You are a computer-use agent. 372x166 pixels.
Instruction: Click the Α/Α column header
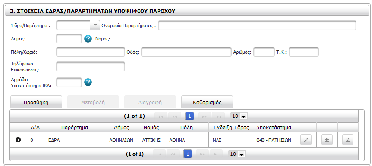coord(35,127)
